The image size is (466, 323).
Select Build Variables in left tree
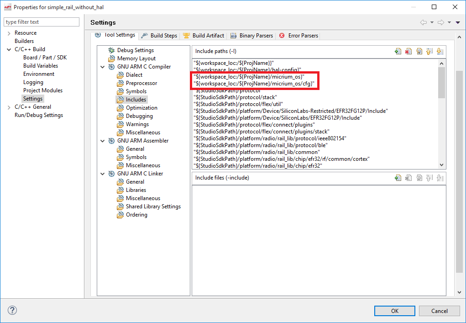click(x=41, y=66)
